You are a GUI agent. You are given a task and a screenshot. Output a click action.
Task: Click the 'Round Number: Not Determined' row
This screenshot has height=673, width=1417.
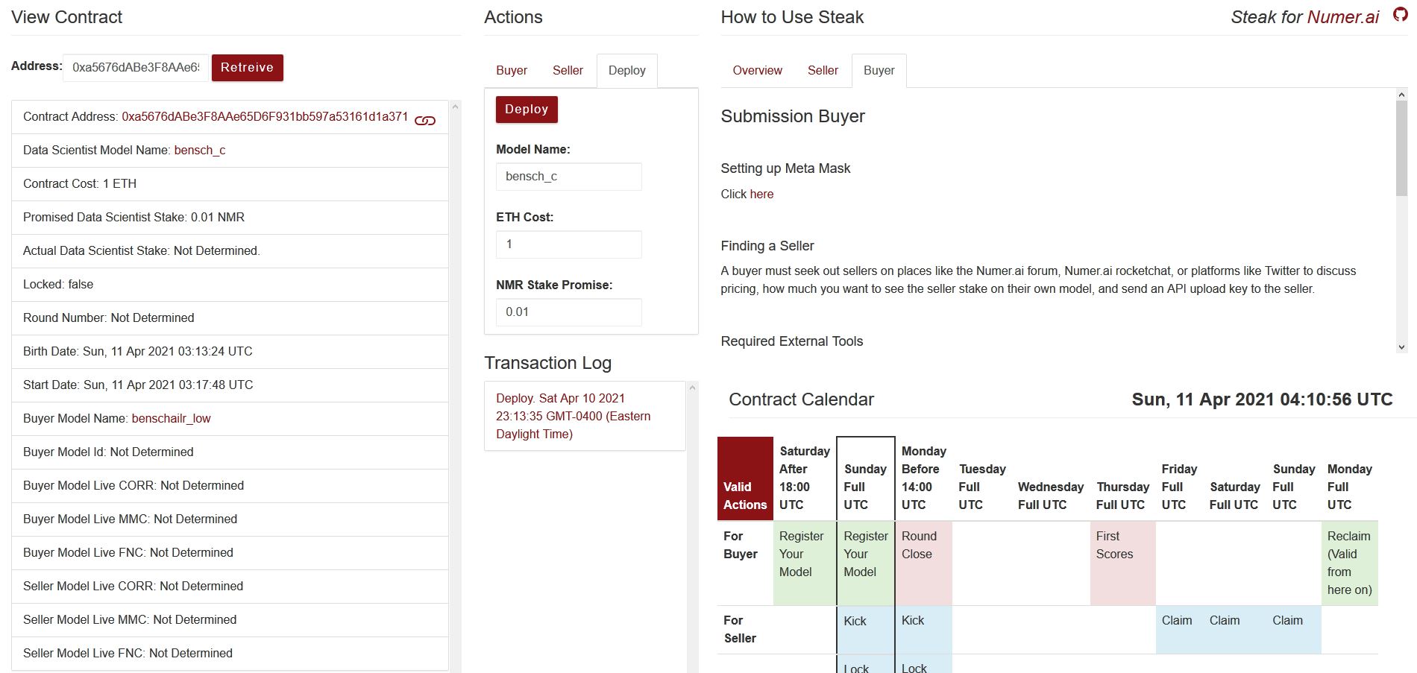[230, 318]
